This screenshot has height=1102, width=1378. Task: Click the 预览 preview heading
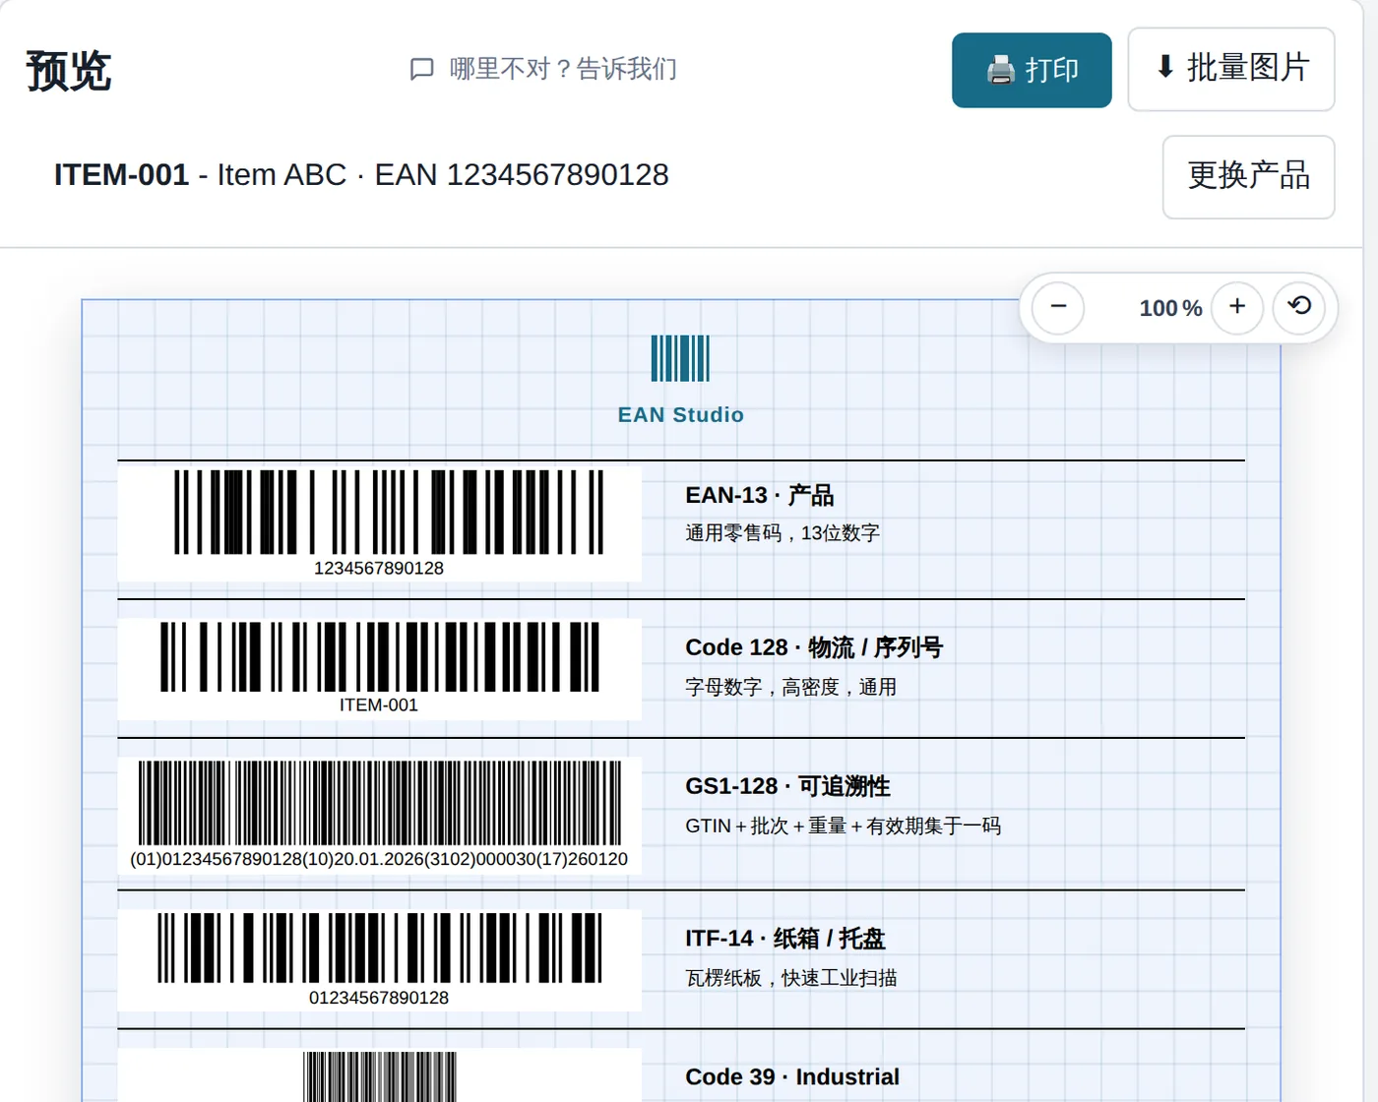pos(69,71)
